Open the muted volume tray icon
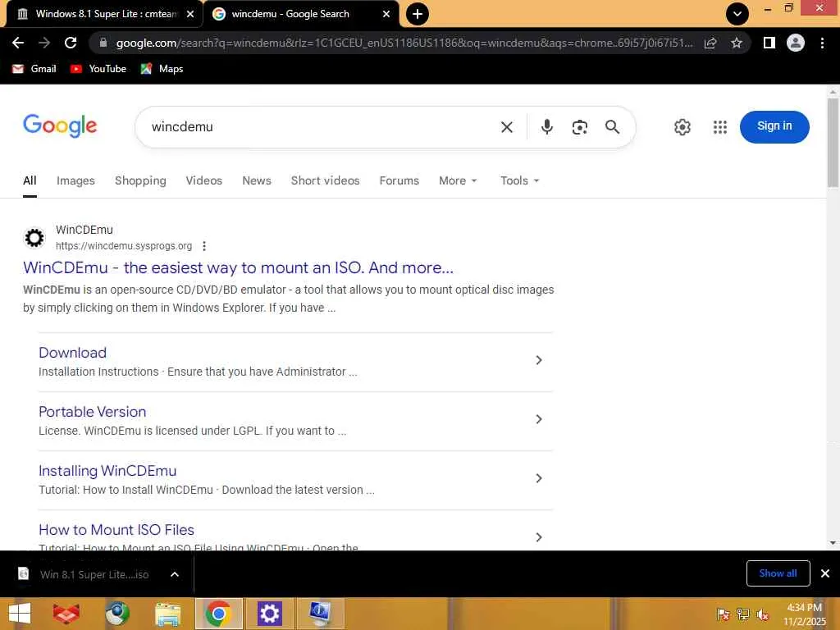 (x=763, y=614)
